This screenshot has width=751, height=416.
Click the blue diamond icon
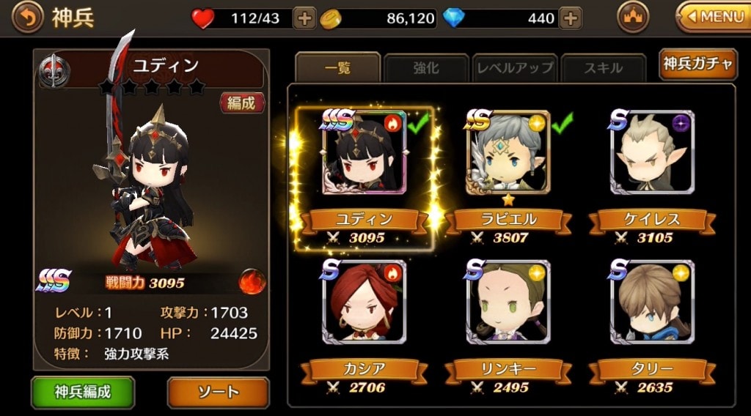tap(453, 18)
